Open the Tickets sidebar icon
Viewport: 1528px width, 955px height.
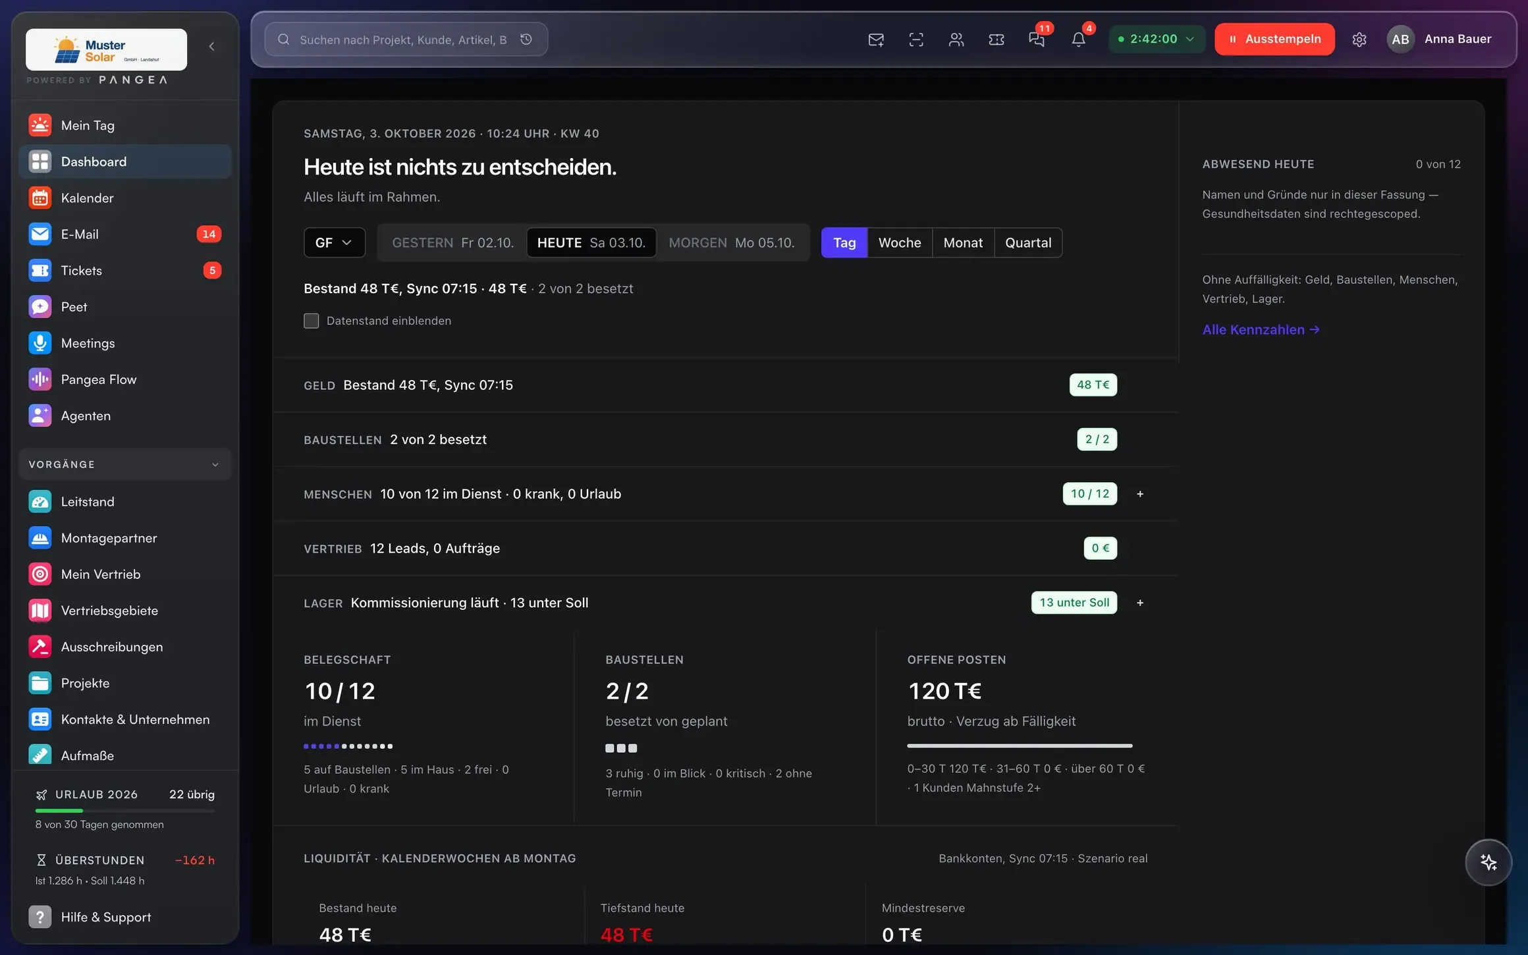tap(40, 270)
